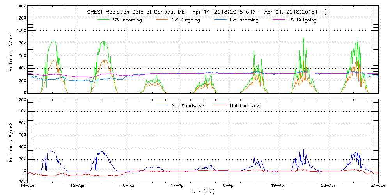Click the 21-Apr date tick label

point(378,186)
